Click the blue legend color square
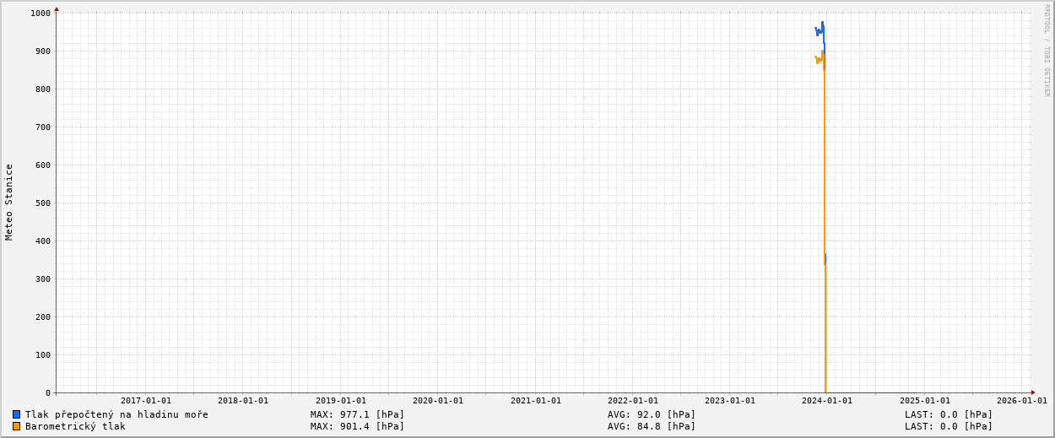The height and width of the screenshot is (438, 1055). pyautogui.click(x=16, y=414)
